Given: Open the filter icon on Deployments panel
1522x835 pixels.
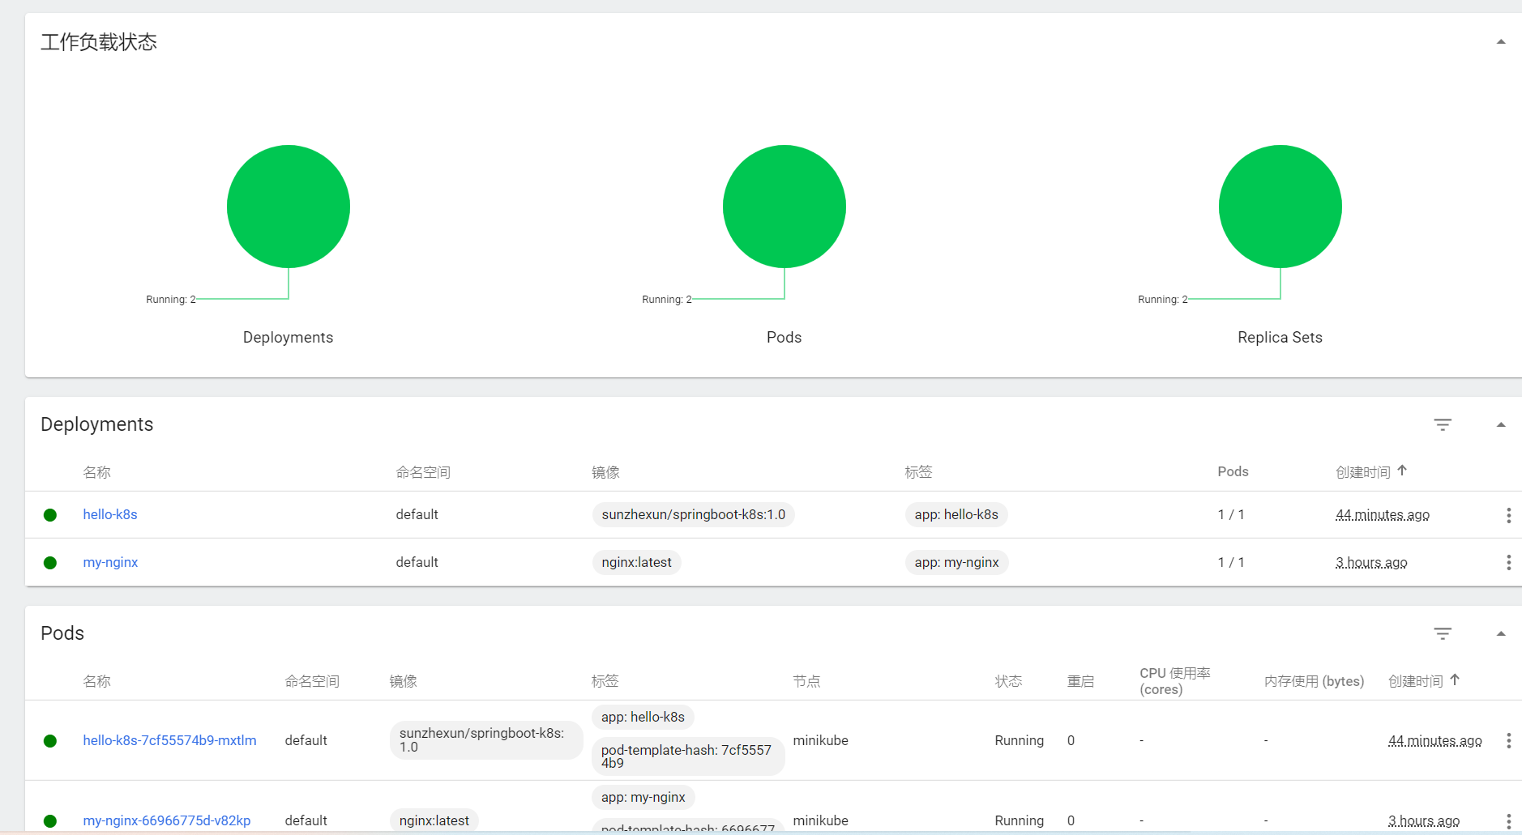Looking at the screenshot, I should coord(1443,424).
